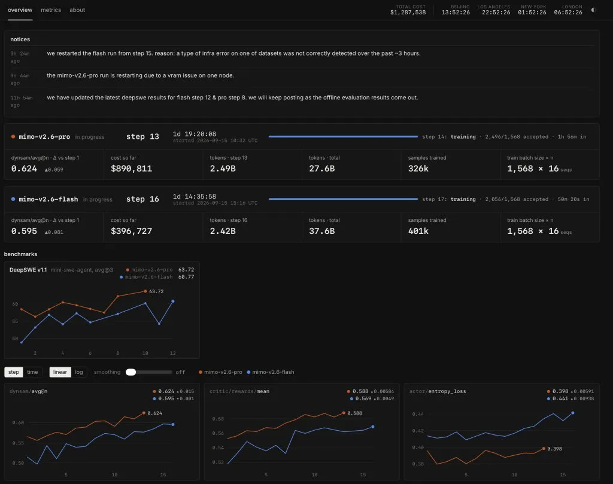Click the critic/rewards/mean chart title

click(239, 391)
